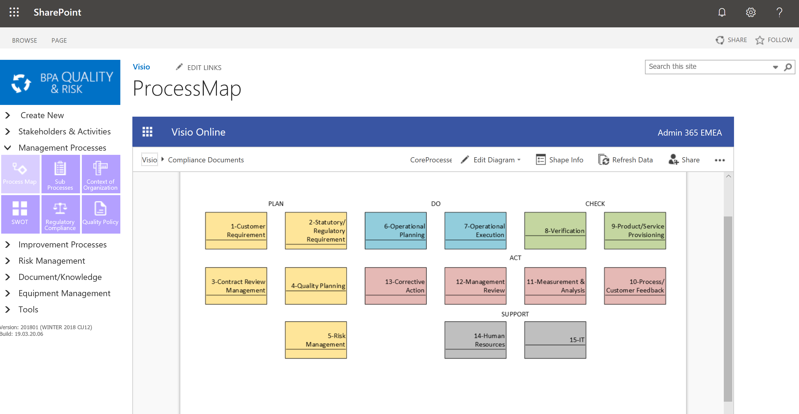Click the Edit Diagram pencil icon
The width and height of the screenshot is (799, 414).
(x=465, y=160)
